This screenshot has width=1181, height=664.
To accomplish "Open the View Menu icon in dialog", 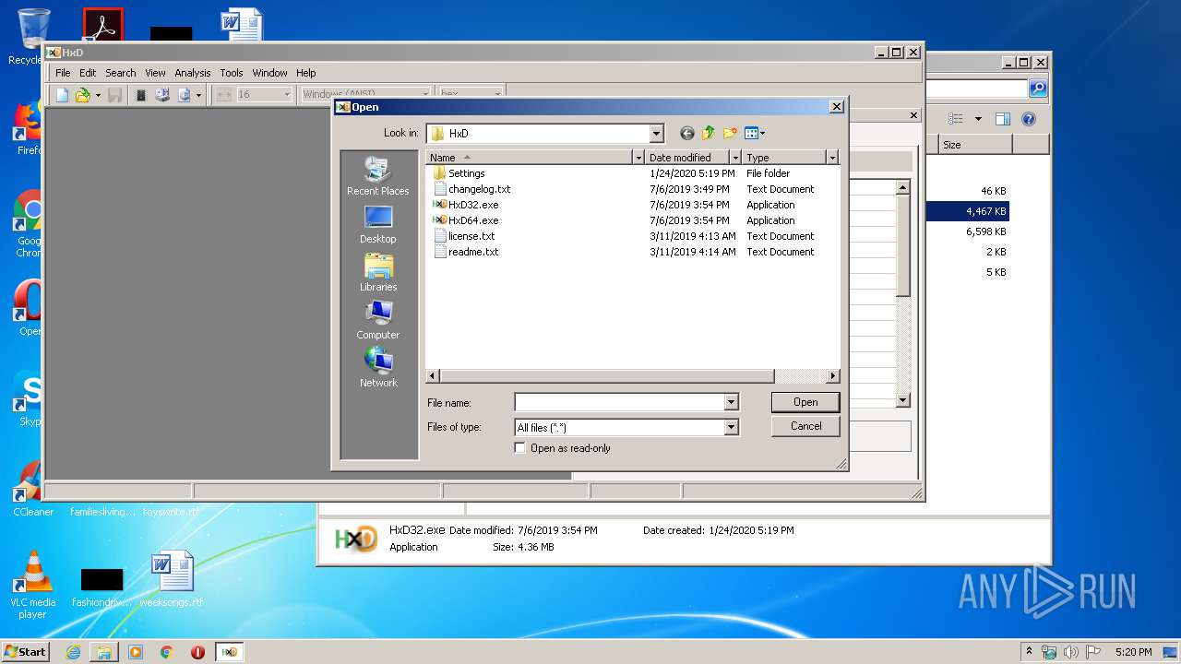I will tap(755, 133).
